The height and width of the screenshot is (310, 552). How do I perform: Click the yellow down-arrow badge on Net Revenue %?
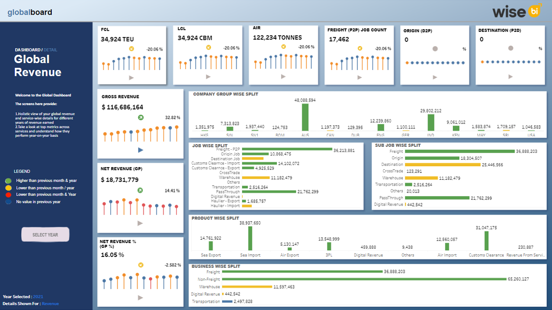pos(141,265)
